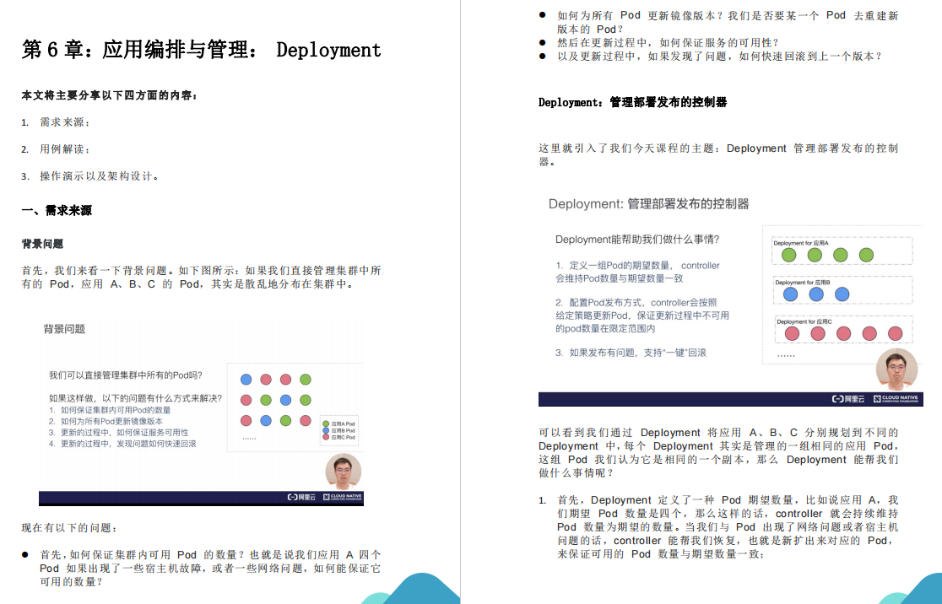Click the Cloud Native logo on the Deployment slide

pyautogui.click(x=895, y=399)
